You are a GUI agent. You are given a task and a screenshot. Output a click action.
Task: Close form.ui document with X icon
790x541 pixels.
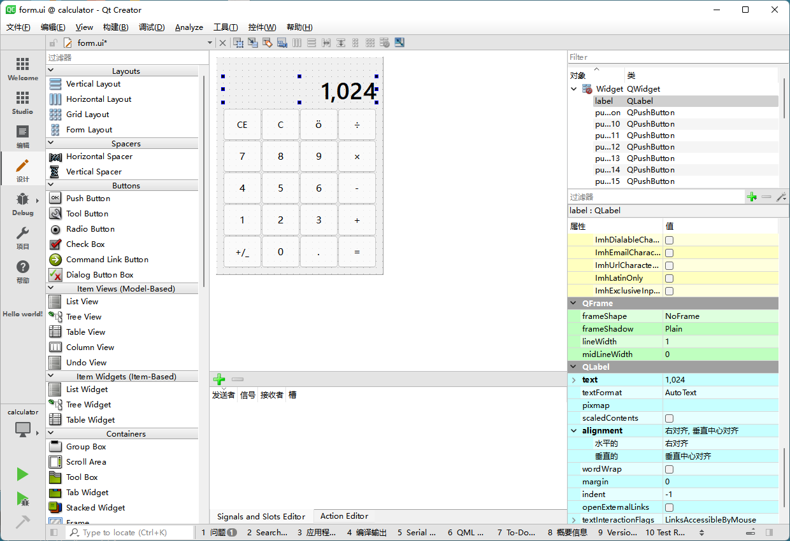pos(222,43)
